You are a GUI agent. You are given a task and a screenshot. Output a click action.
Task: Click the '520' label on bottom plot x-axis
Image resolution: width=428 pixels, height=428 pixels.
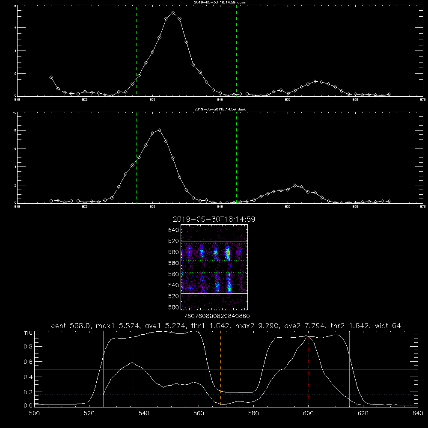(89, 413)
